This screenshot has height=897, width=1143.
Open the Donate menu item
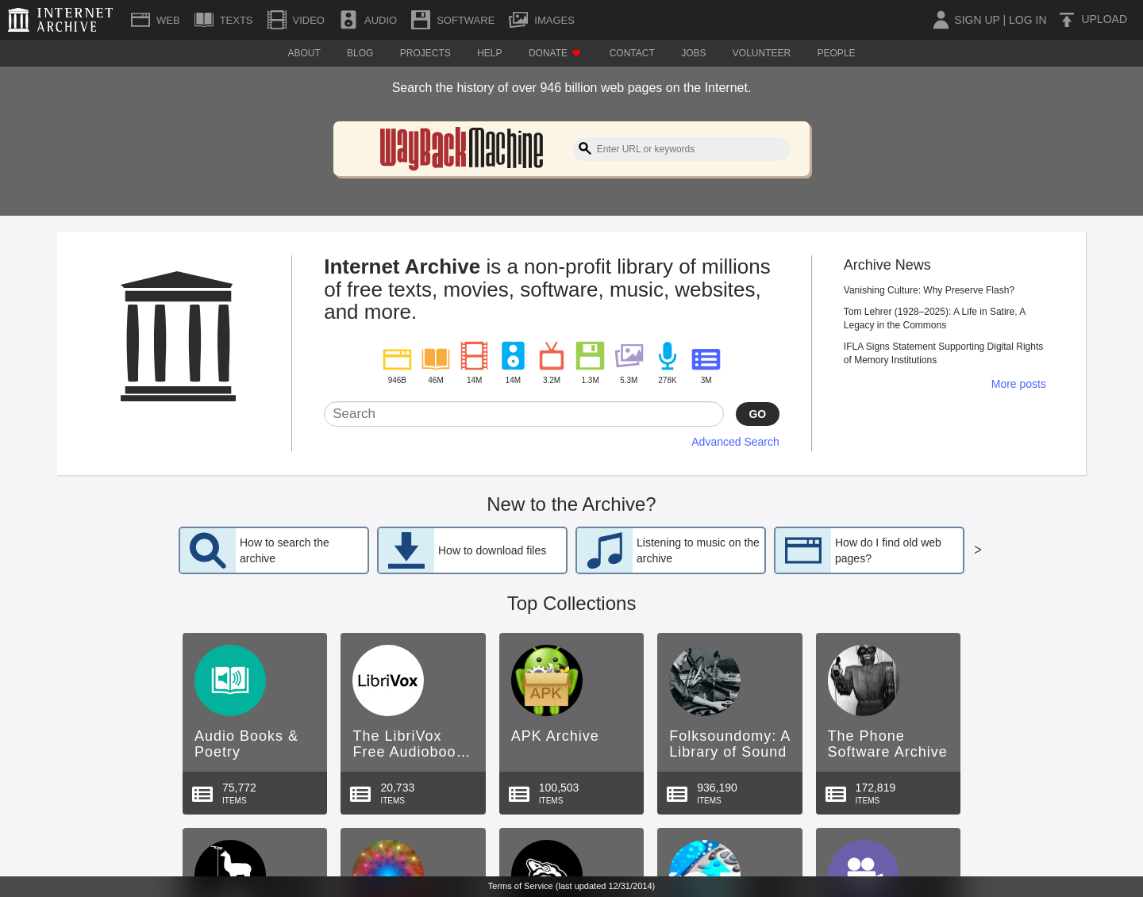[555, 53]
